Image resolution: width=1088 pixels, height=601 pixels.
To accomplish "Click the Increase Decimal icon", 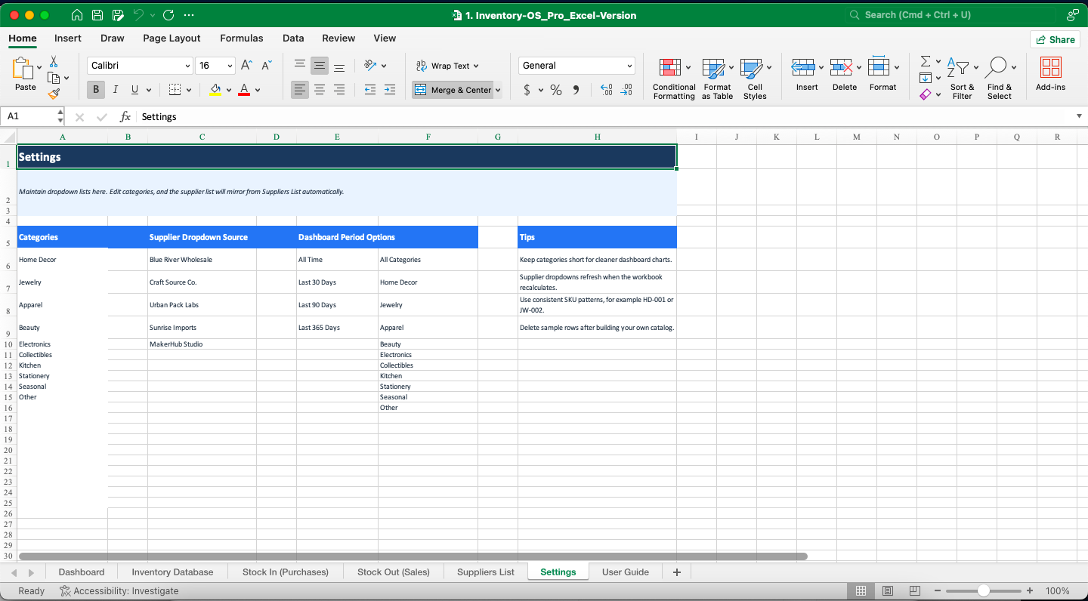I will pos(605,90).
